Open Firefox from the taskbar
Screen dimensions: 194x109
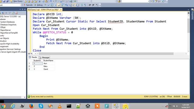pyautogui.click(x=32, y=106)
